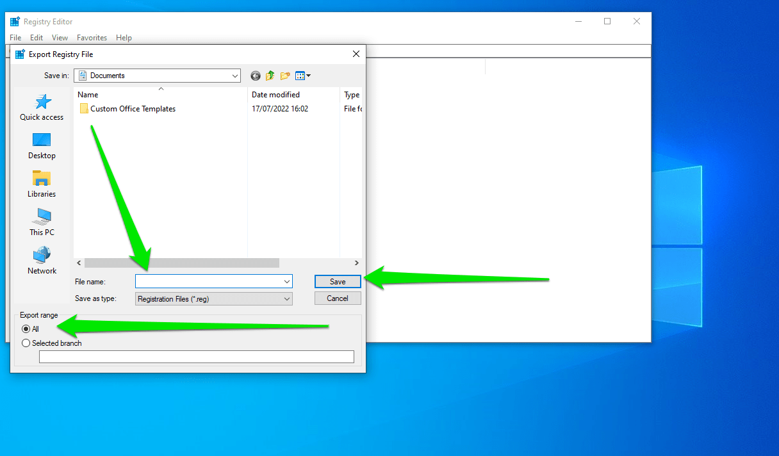779x456 pixels.
Task: Click the Export Registry File dialog icon
Action: pos(20,54)
